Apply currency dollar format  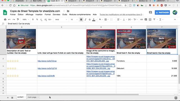click(x=33, y=19)
